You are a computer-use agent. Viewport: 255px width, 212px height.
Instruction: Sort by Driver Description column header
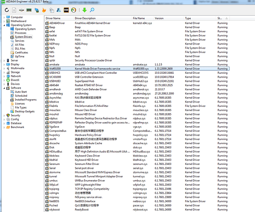coord(102,18)
